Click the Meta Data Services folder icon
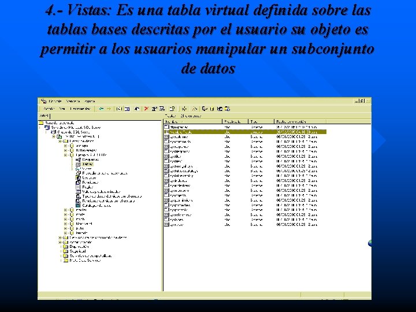 [65, 260]
